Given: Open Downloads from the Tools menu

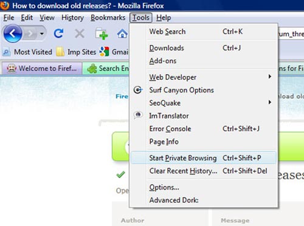Looking at the screenshot, I should coord(204,48).
